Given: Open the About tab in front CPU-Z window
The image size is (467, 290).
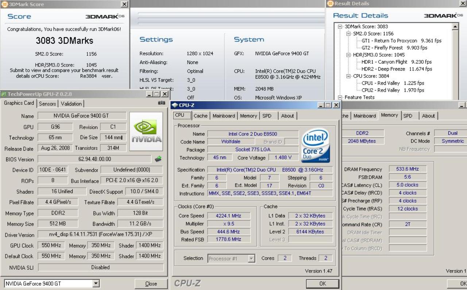Looking at the screenshot, I should (x=287, y=116).
